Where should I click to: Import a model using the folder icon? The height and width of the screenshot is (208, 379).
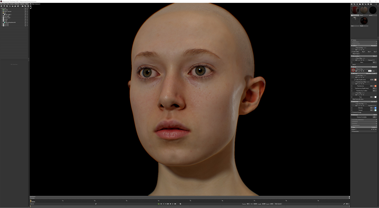point(23,6)
